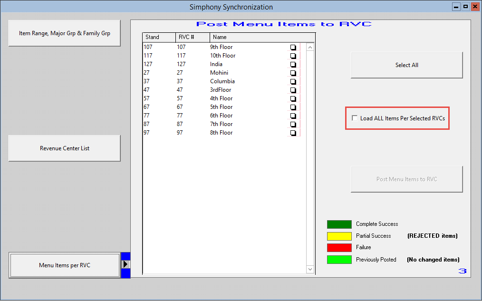Viewport: 482px width, 301px height.
Task: Click the 'Failure' legend label
Action: point(363,247)
